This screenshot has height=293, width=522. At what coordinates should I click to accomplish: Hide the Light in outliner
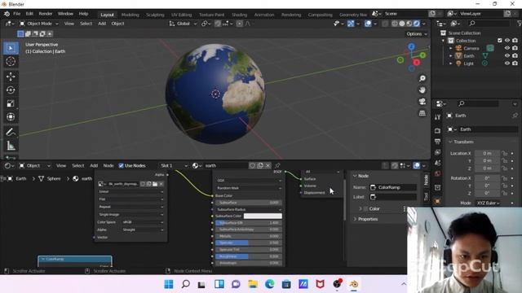[507, 63]
